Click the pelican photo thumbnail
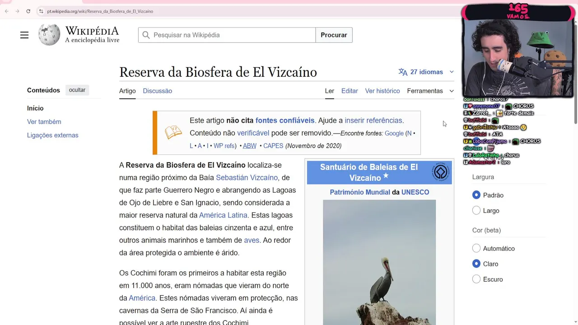Screen dimensions: 578x325 point(379,262)
